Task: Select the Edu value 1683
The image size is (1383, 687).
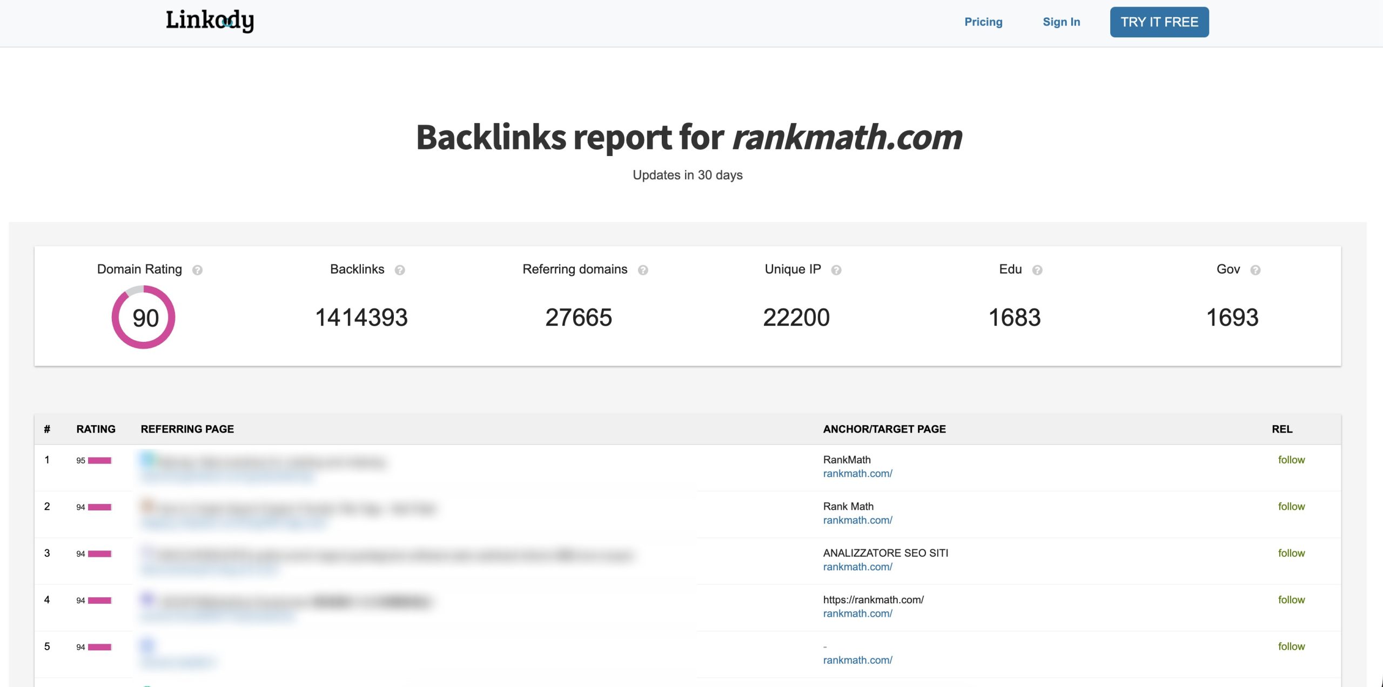Action: click(x=1015, y=318)
